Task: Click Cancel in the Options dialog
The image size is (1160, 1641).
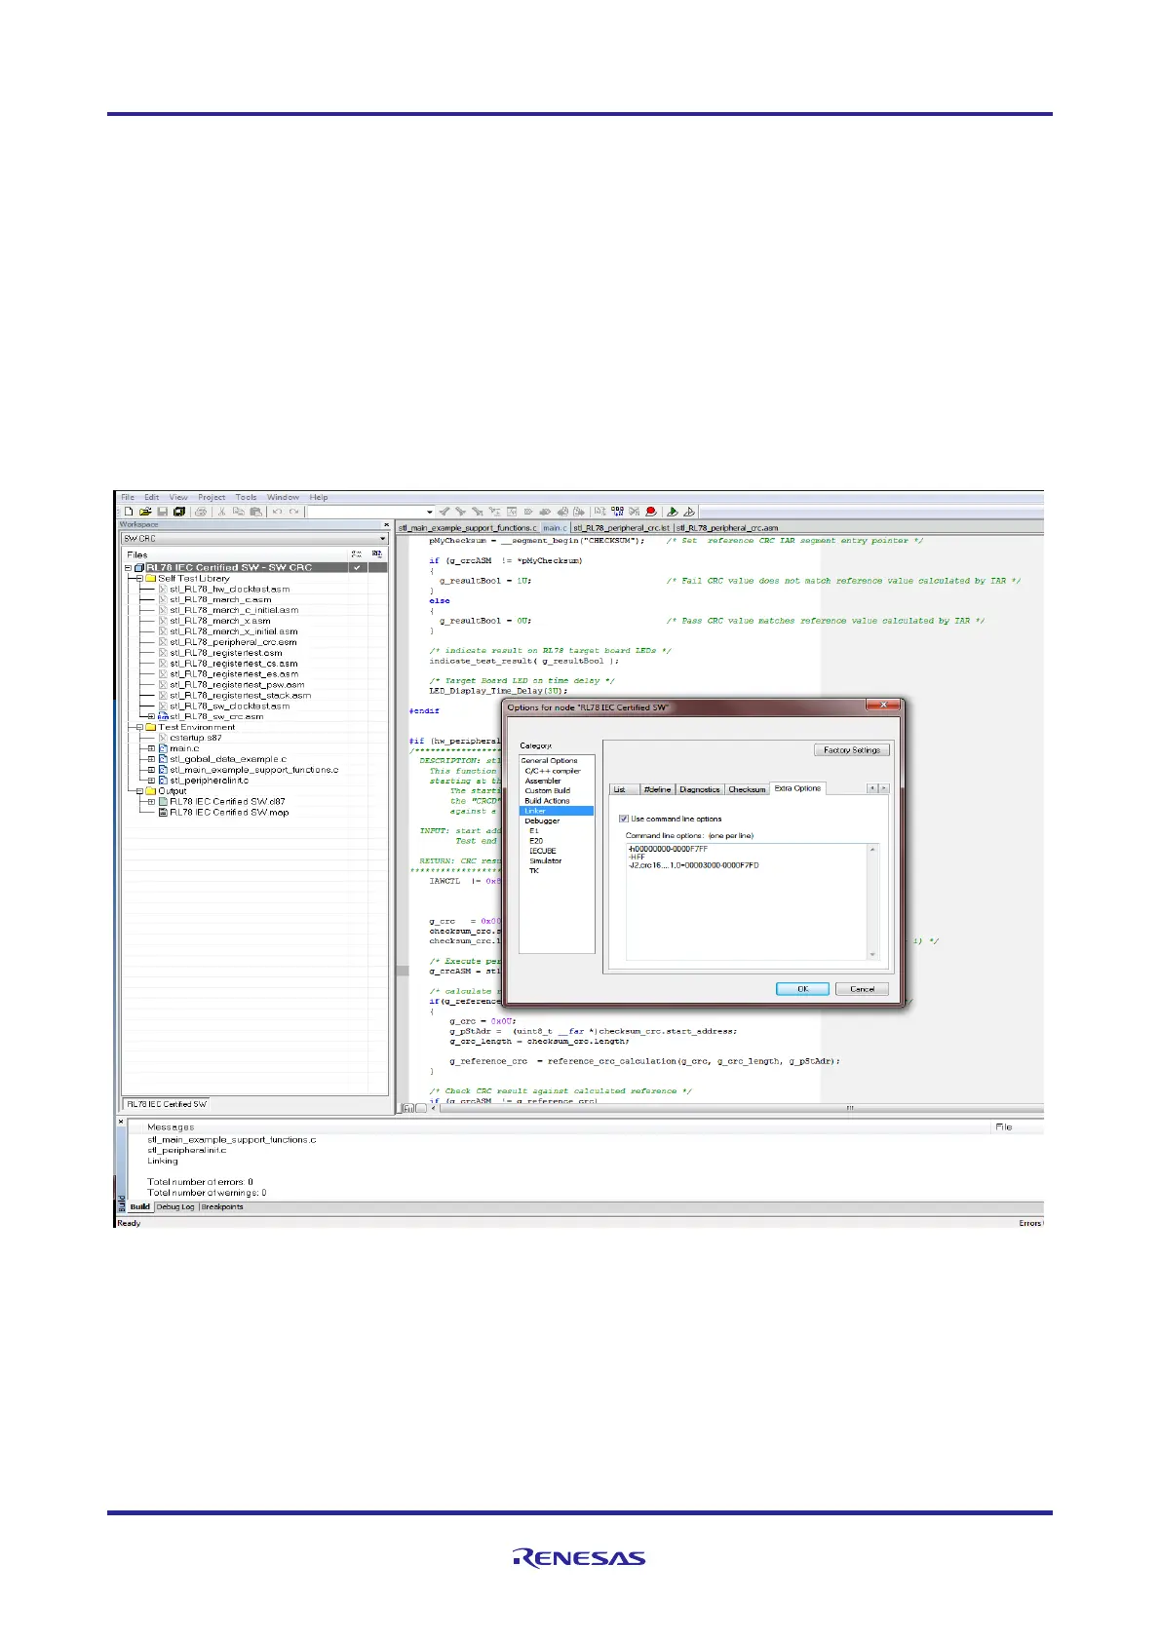Action: [863, 989]
